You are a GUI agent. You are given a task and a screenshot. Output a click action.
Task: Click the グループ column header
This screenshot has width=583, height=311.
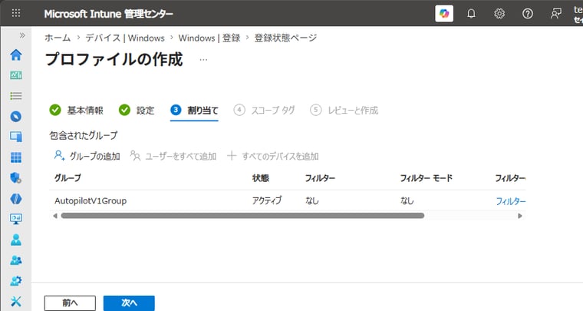pyautogui.click(x=68, y=178)
